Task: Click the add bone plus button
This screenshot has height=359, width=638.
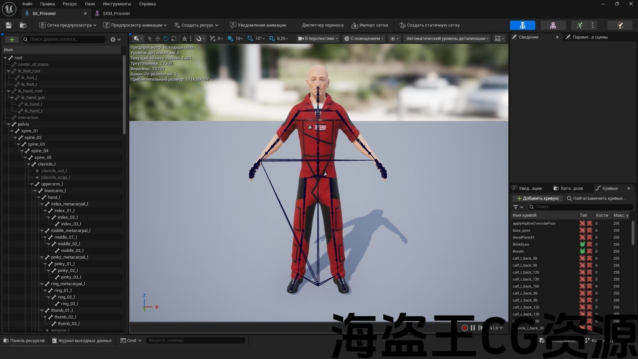Action: point(11,39)
